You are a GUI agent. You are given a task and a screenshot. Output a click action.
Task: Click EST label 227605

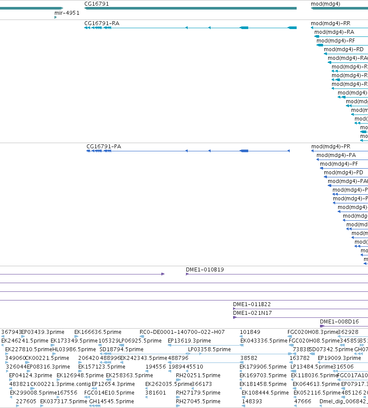(26, 401)
